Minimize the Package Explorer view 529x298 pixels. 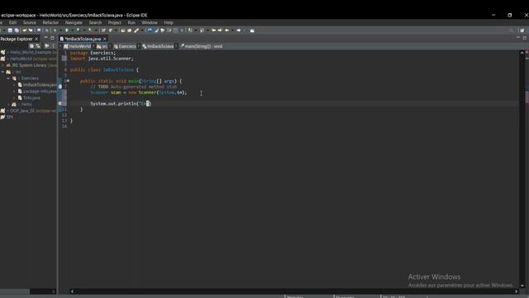pyautogui.click(x=46, y=38)
